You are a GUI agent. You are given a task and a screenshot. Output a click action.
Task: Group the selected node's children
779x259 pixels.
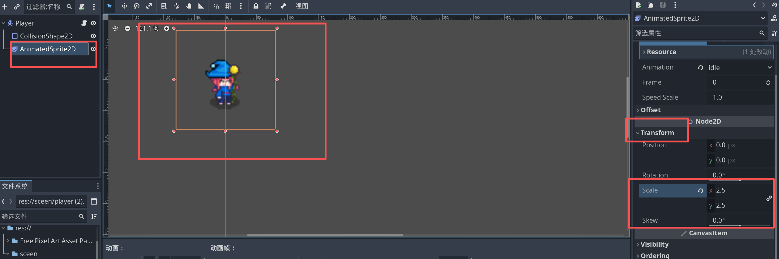268,6
